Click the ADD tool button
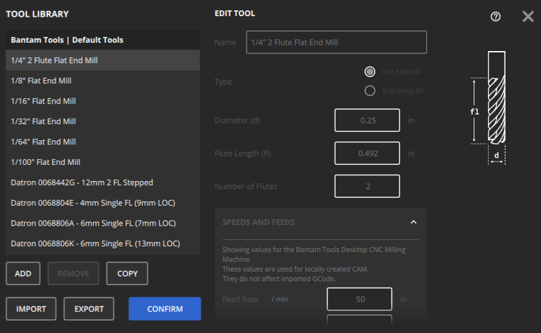Viewport: 541px width, 333px height. (x=23, y=274)
